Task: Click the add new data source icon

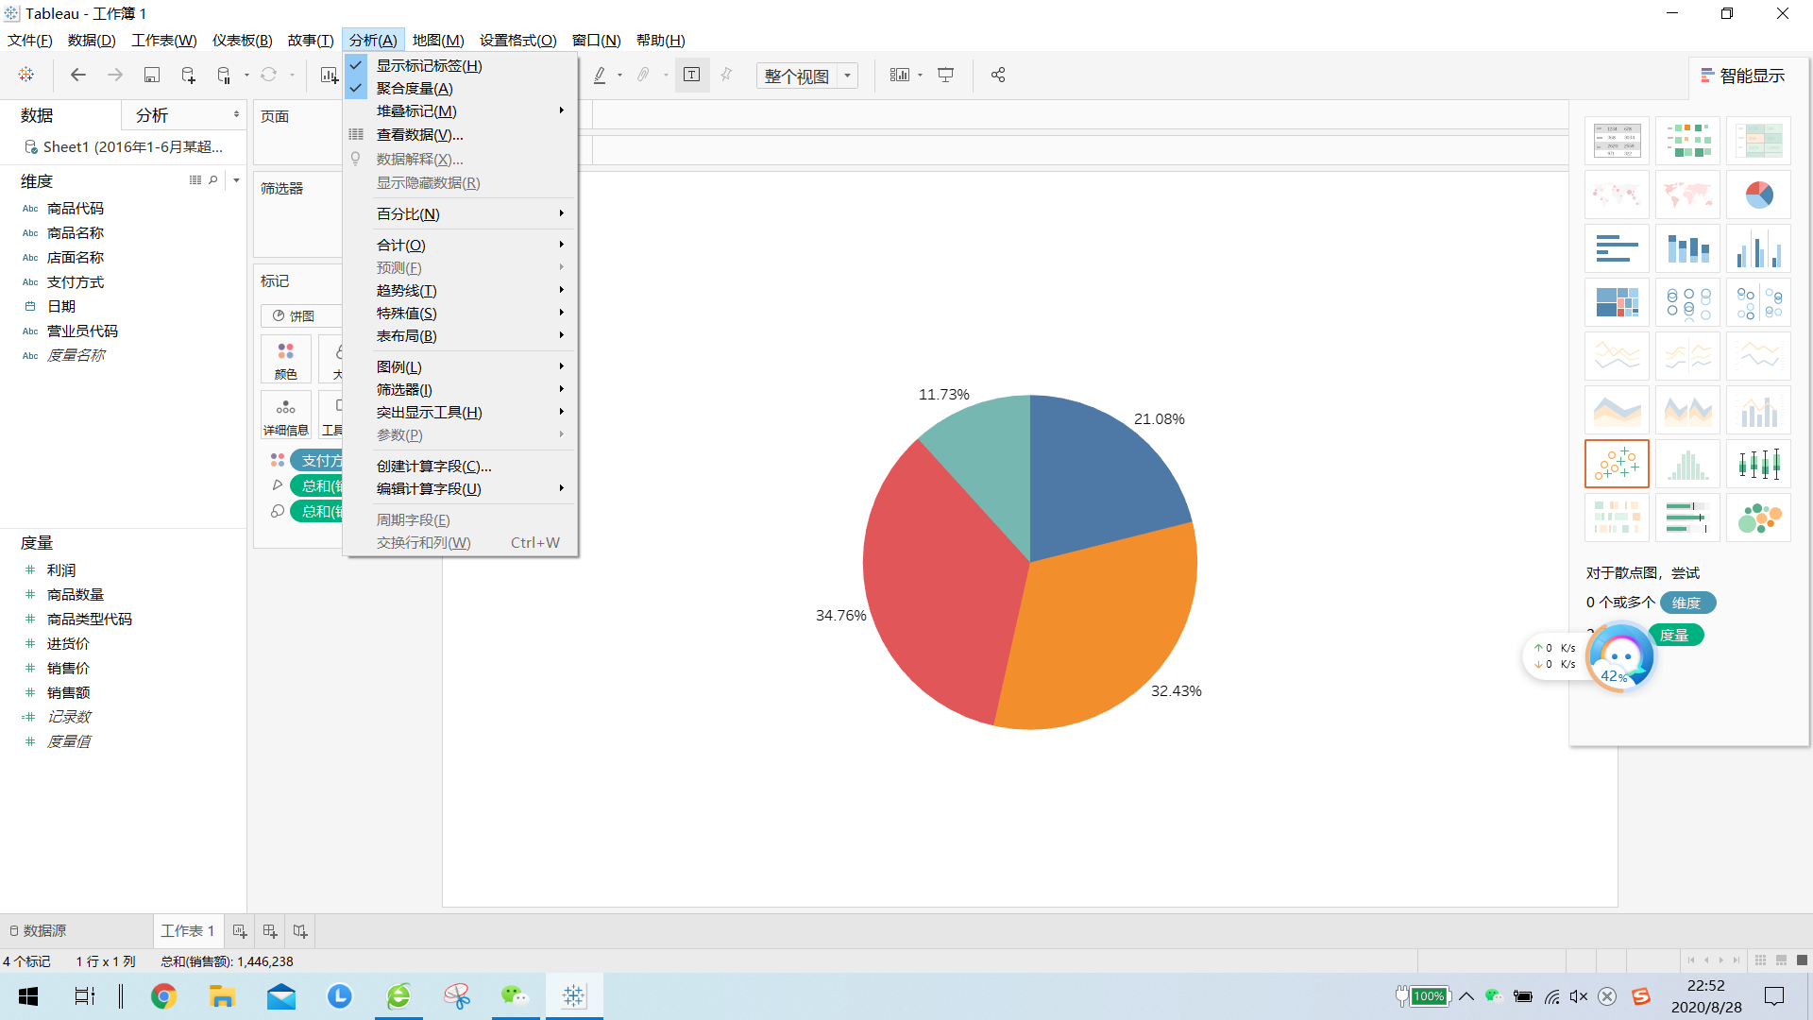Action: coord(188,75)
